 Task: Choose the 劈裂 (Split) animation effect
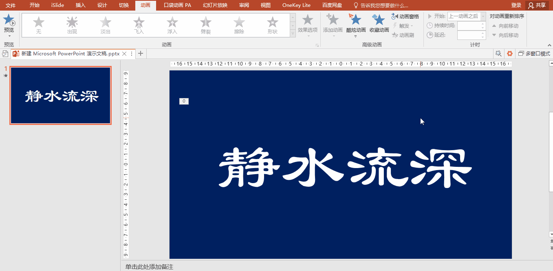[x=206, y=25]
